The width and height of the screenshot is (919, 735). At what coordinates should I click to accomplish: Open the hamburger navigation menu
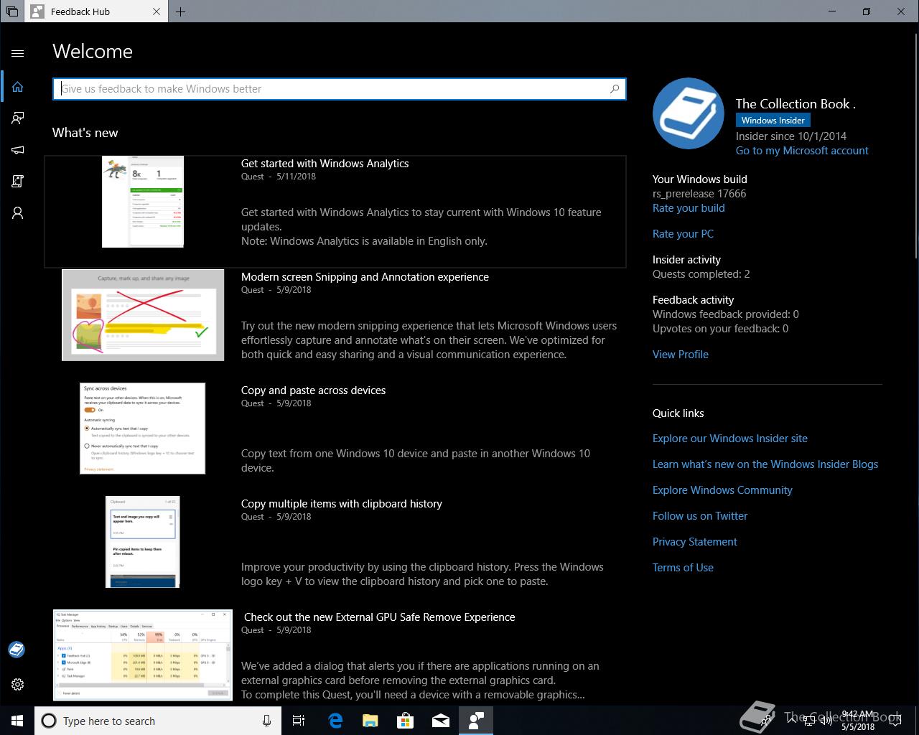pyautogui.click(x=18, y=53)
